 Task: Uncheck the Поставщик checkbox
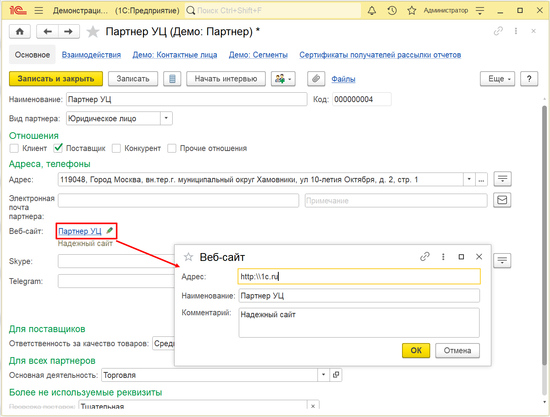pyautogui.click(x=58, y=148)
